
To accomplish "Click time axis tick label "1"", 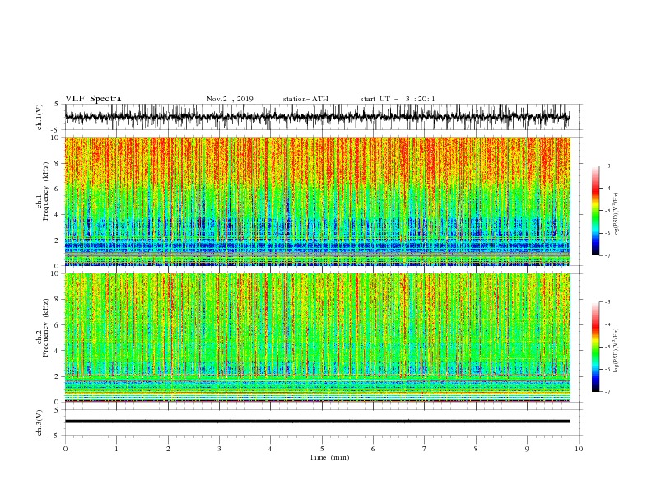I will click(x=116, y=449).
